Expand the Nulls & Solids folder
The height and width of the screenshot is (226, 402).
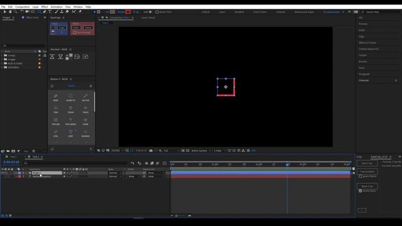click(2, 63)
